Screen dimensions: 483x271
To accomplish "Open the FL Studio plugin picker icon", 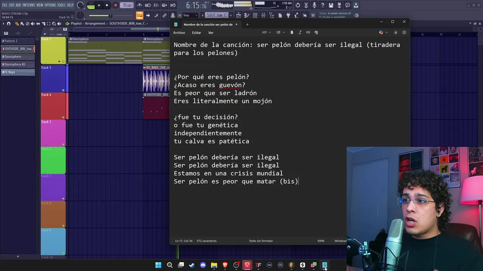I will pos(288,15).
